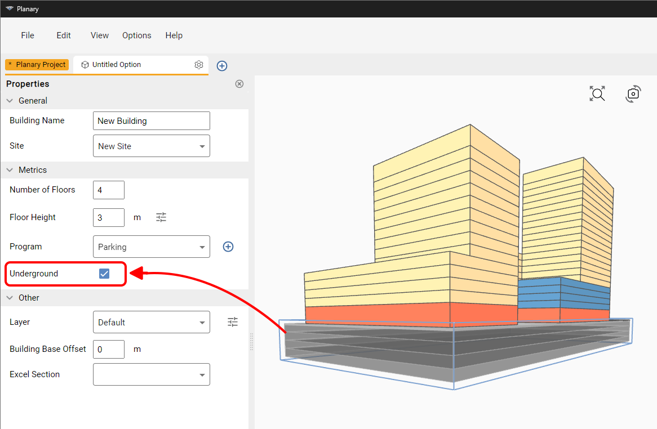657x429 pixels.
Task: Add a new option tab with plus icon
Action: point(221,66)
